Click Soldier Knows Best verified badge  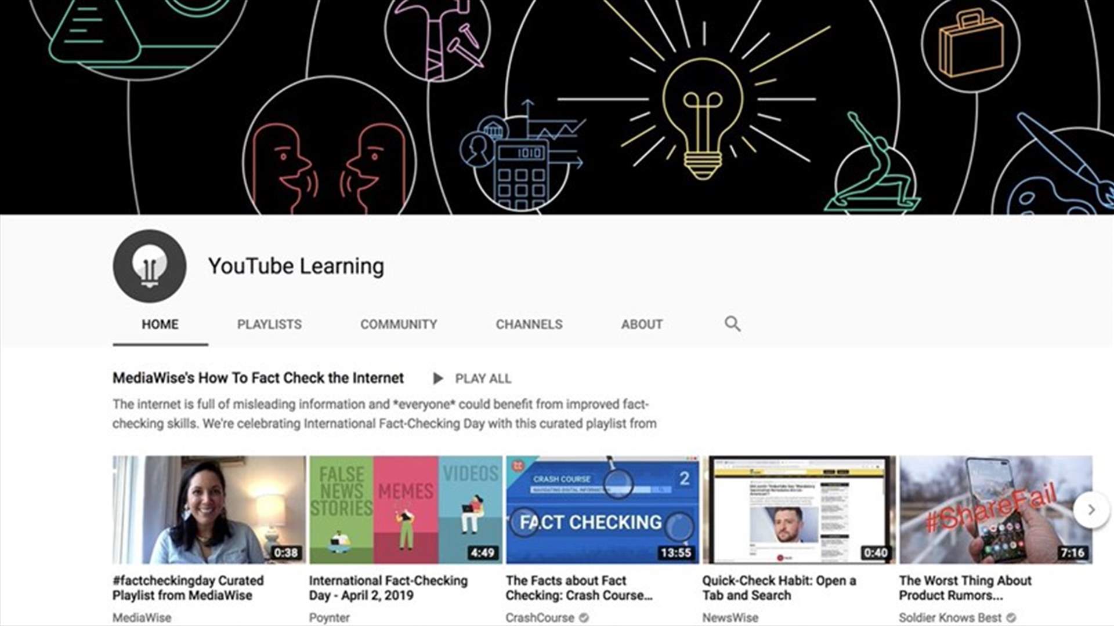1011,618
